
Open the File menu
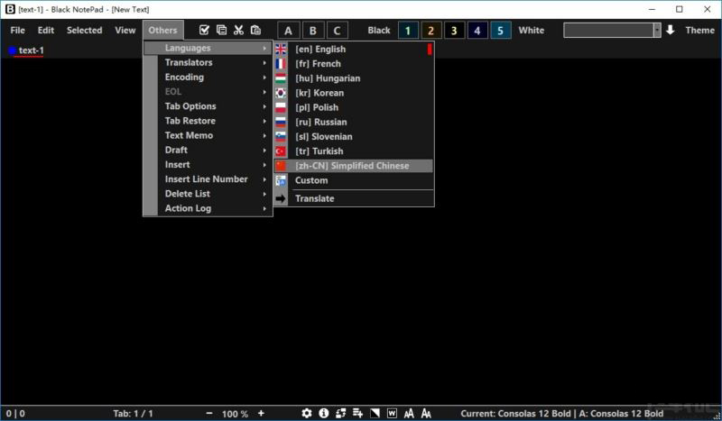(17, 31)
